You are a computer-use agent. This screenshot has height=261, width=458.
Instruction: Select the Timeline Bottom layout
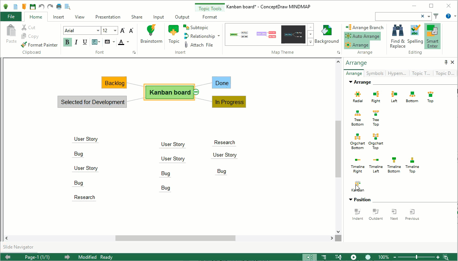pyautogui.click(x=394, y=165)
